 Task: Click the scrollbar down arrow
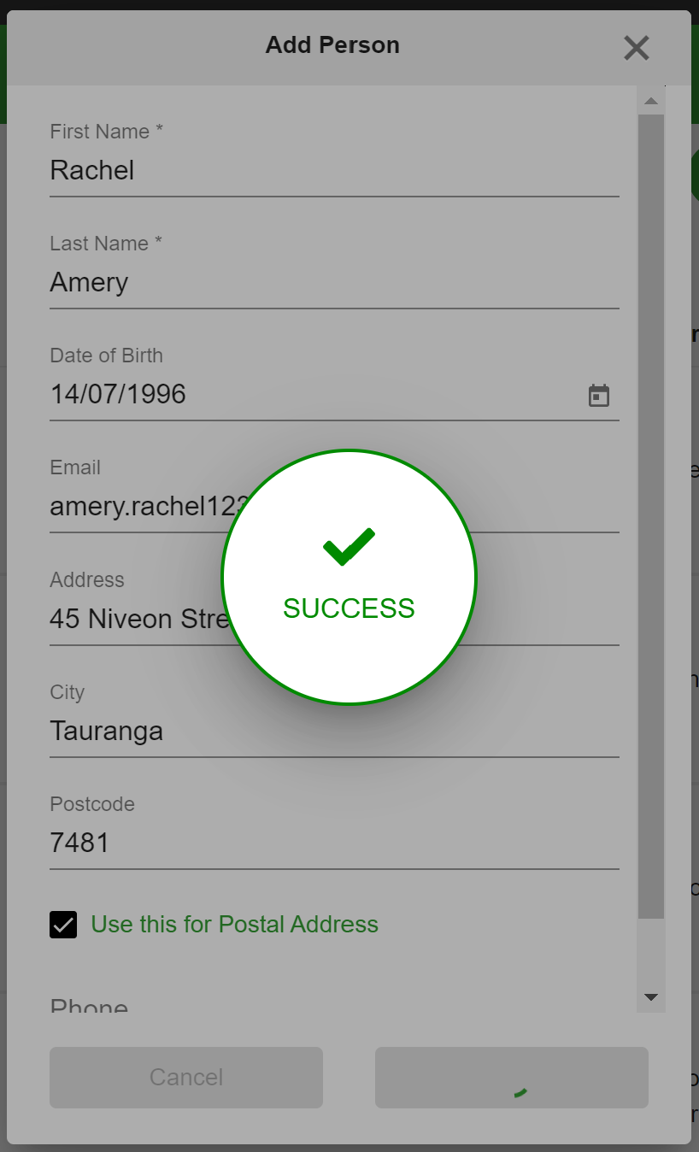coord(651,997)
